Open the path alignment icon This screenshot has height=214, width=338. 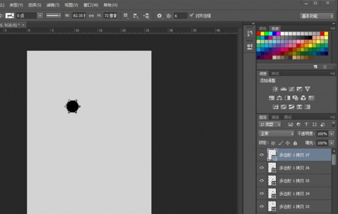click(x=135, y=16)
